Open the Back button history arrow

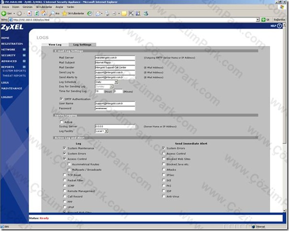(14, 13)
